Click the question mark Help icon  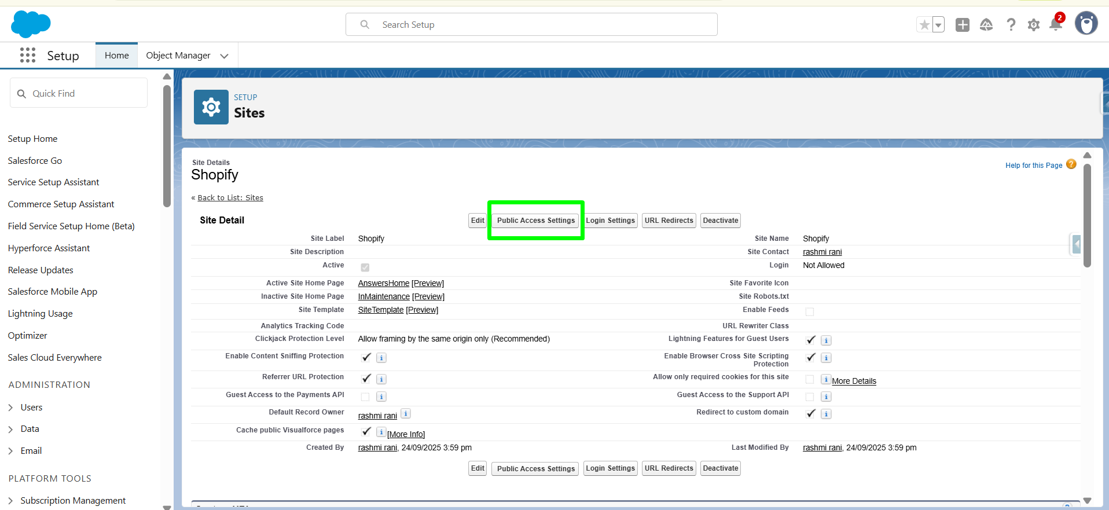tap(1011, 25)
